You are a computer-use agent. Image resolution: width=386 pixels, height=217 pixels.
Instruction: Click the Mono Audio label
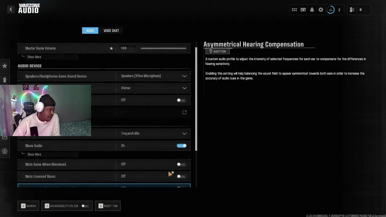(34, 146)
